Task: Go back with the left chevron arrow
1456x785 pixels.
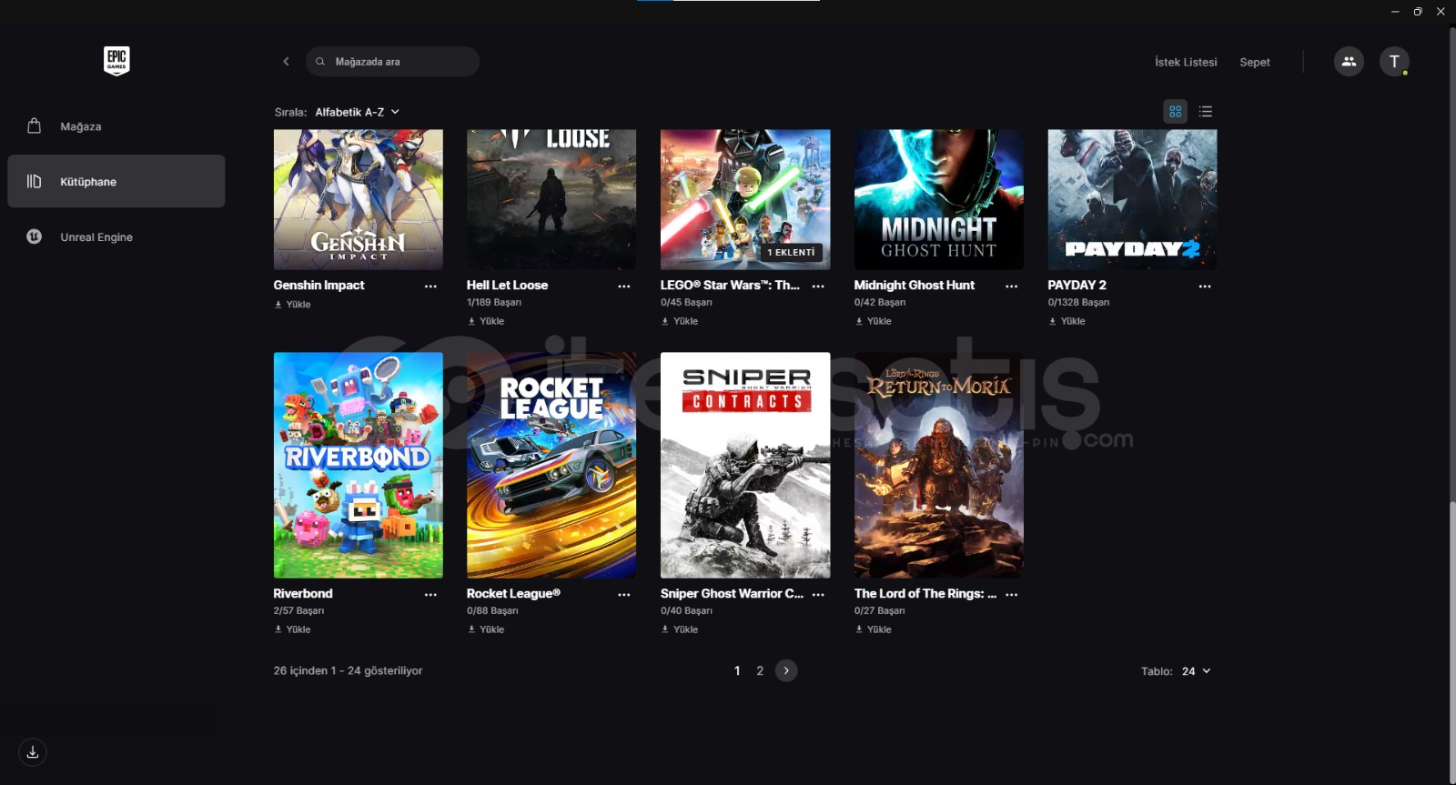Action: (286, 61)
